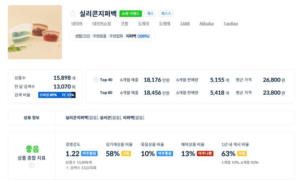Open the 네이버쇼핑 link
Screen dimensions: 299x180
(x=101, y=23)
